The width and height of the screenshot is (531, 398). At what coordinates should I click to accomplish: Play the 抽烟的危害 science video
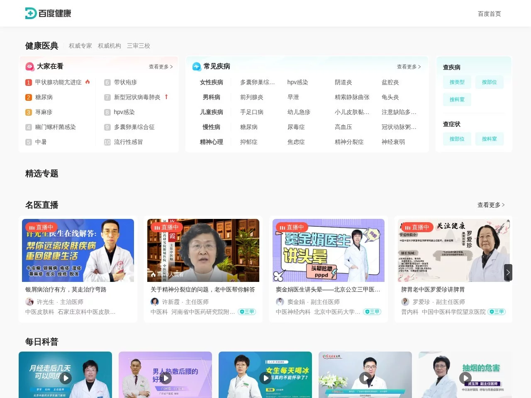[x=465, y=378]
